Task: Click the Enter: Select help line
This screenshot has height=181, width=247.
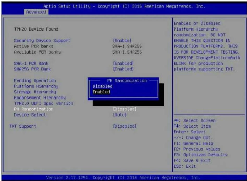Action: pyautogui.click(x=190, y=132)
